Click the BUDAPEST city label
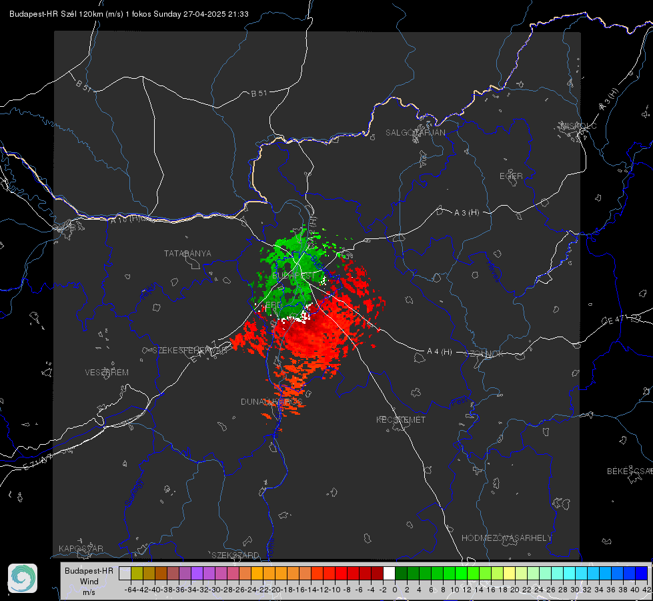This screenshot has width=653, height=601. click(x=293, y=276)
